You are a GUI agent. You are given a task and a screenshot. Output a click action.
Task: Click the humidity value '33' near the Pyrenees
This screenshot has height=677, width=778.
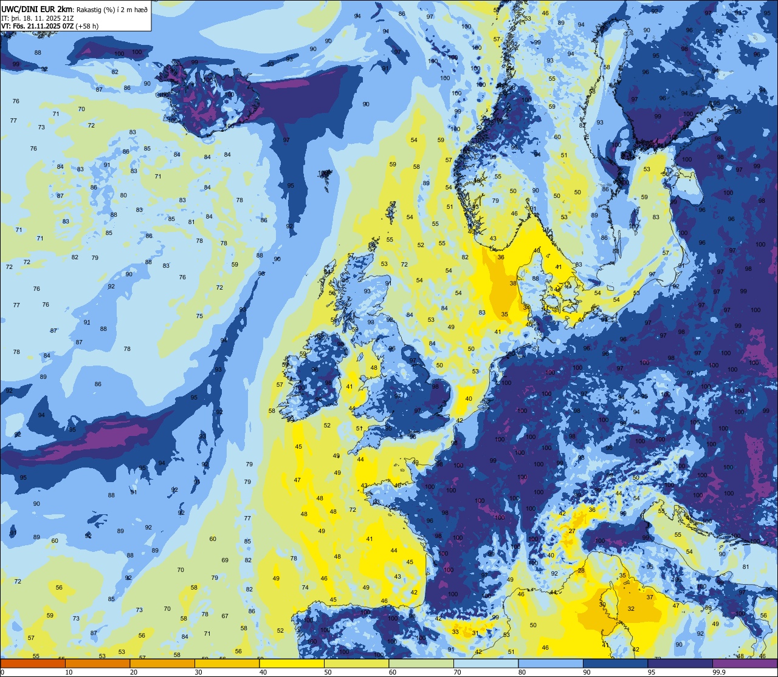point(455,632)
